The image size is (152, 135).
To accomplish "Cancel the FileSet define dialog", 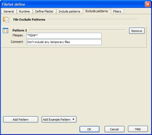I will (x=115, y=129).
